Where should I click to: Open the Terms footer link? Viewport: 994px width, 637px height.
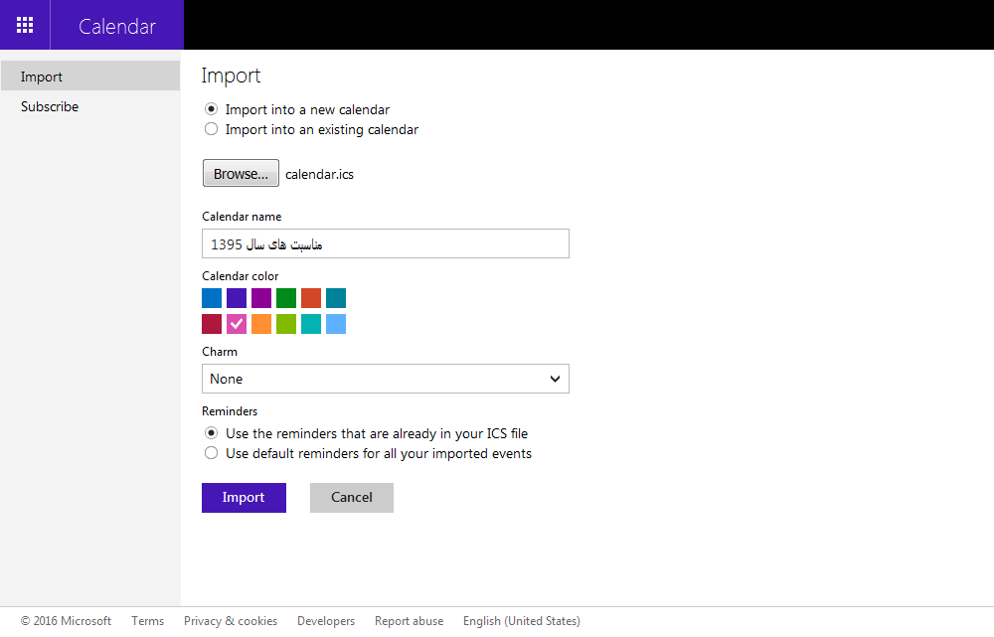tap(148, 621)
